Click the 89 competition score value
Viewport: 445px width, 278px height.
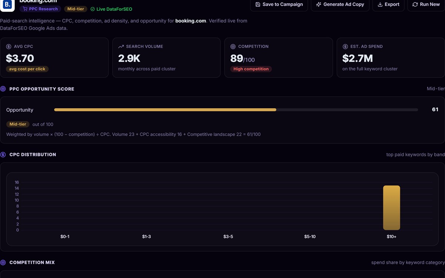237,58
